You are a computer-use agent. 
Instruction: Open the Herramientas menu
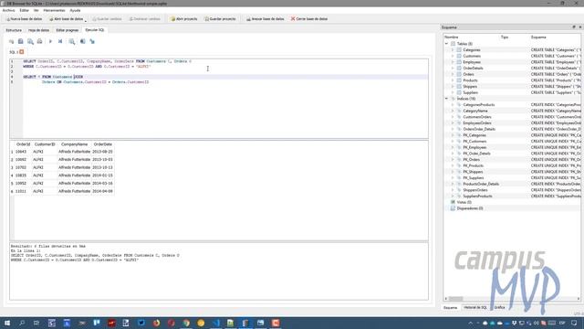(55, 10)
